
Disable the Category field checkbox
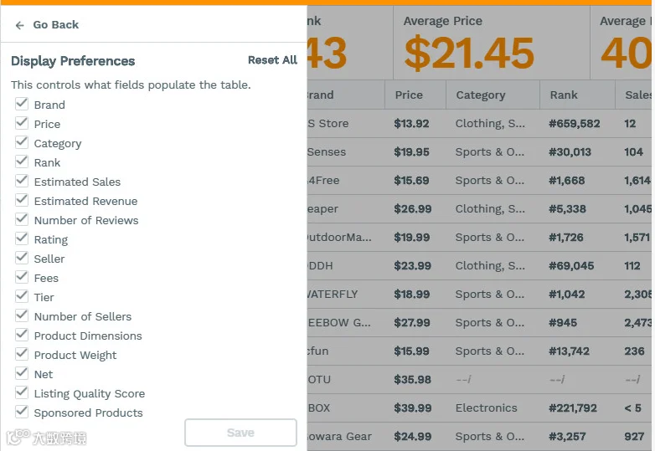pos(22,142)
